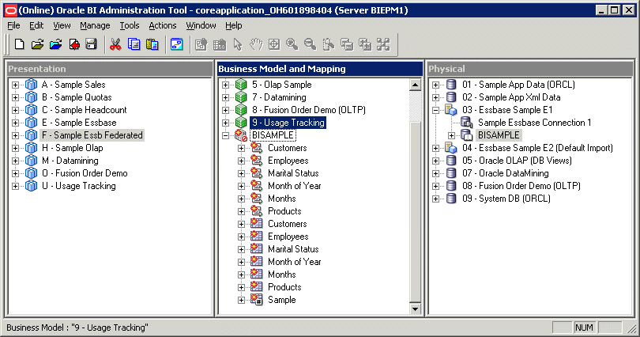The image size is (640, 337).
Task: Click the blue Open Online folder icon
Action: pyautogui.click(x=55, y=44)
